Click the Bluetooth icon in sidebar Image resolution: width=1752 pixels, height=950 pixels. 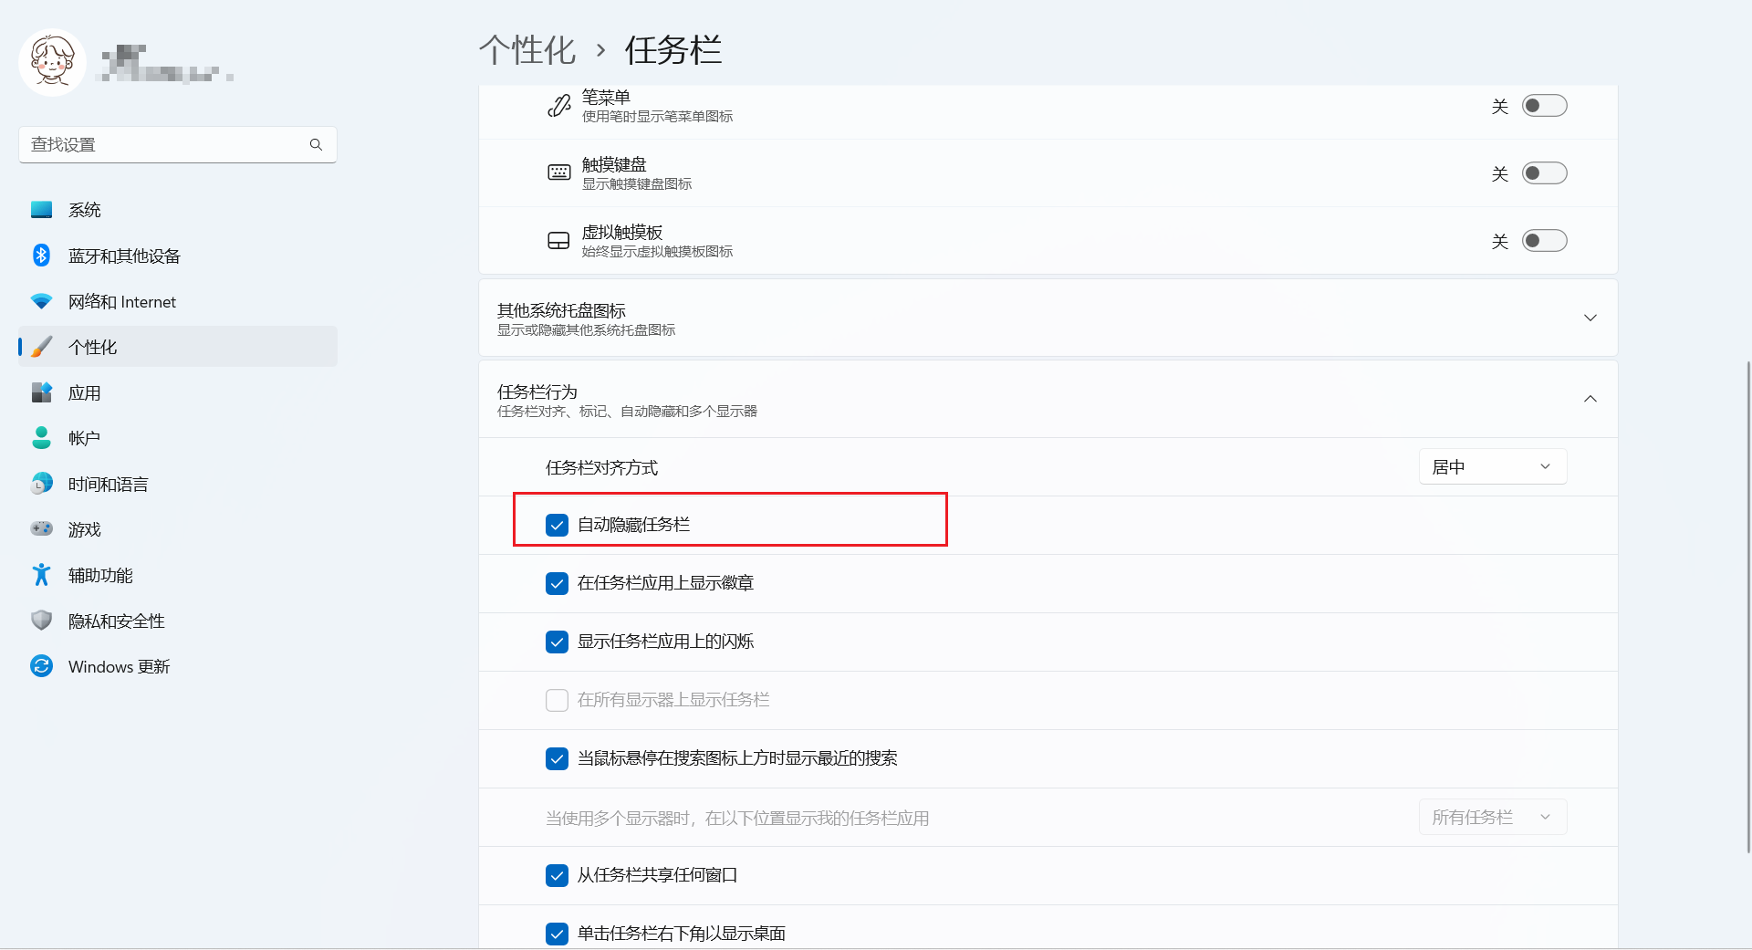click(x=41, y=256)
